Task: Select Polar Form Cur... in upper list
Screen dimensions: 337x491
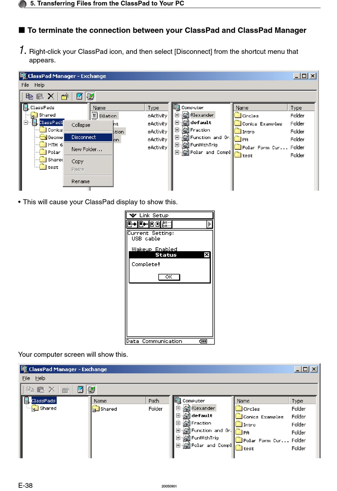Action: (265, 148)
